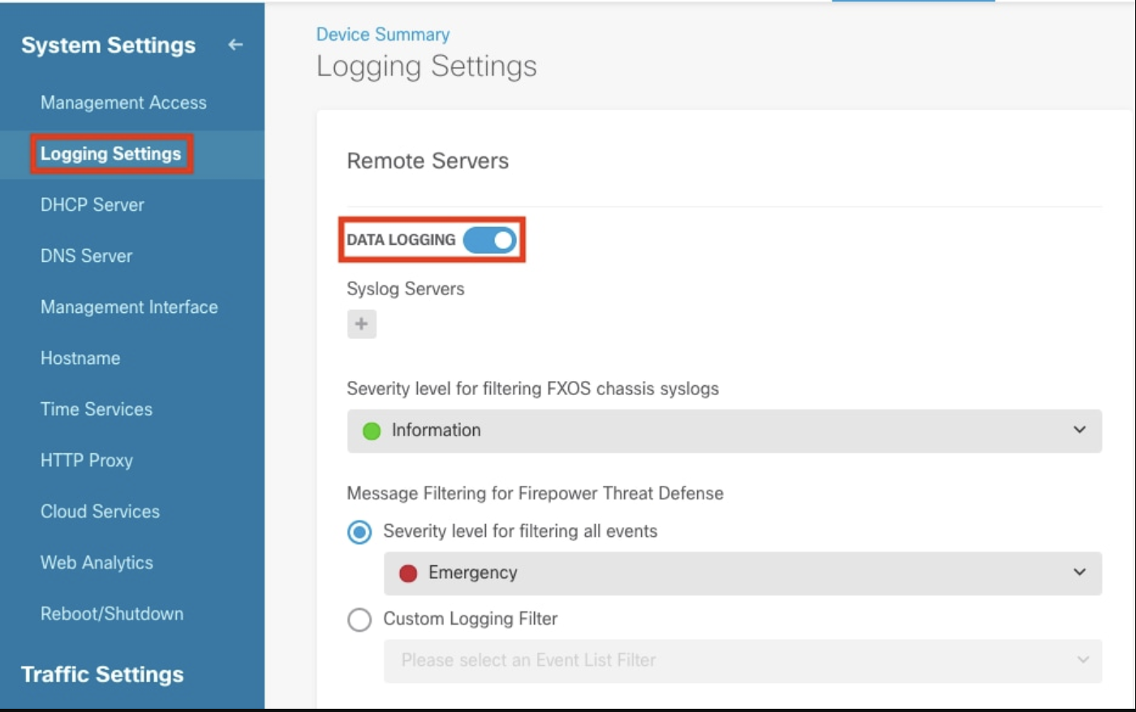
Task: Click the green Information severity dot
Action: (372, 431)
